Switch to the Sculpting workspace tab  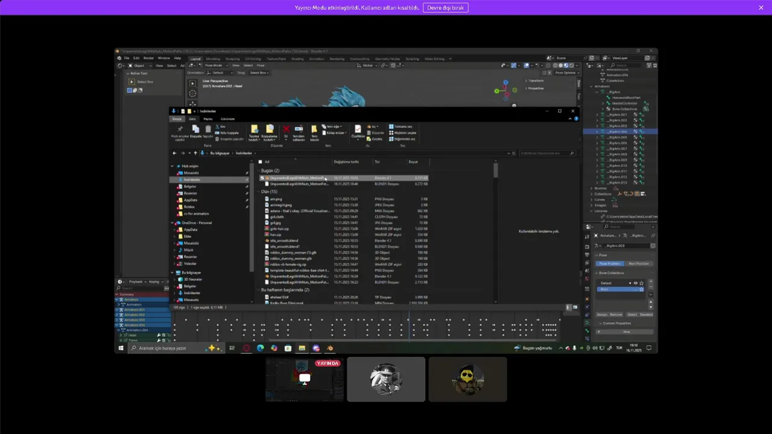[232, 58]
